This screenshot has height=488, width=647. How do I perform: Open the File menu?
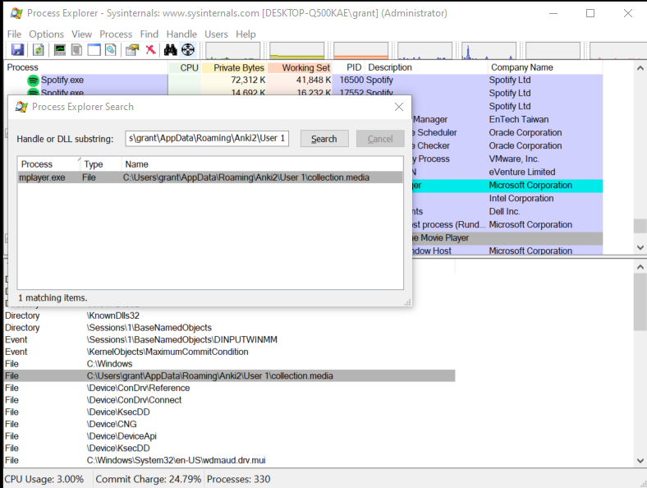[14, 35]
